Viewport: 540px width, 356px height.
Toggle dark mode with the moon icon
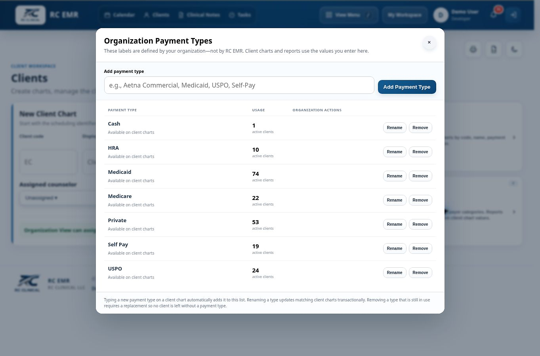point(514,49)
